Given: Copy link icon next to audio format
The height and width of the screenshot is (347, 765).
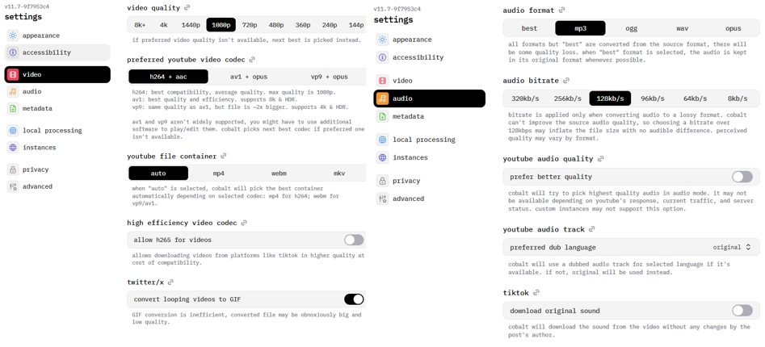Looking at the screenshot, I should pos(561,10).
